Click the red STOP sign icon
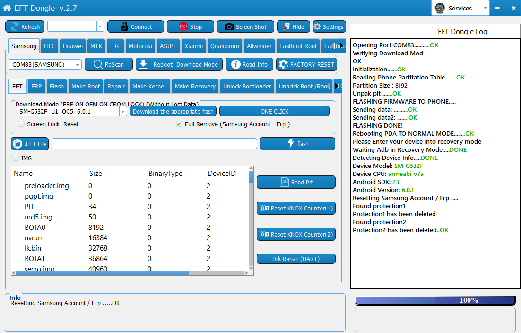The image size is (521, 333). pos(183,26)
